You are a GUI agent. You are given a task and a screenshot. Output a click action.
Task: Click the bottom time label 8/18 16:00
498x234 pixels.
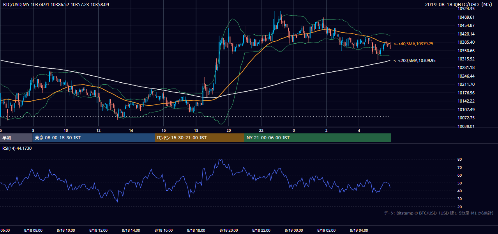click(x=163, y=230)
